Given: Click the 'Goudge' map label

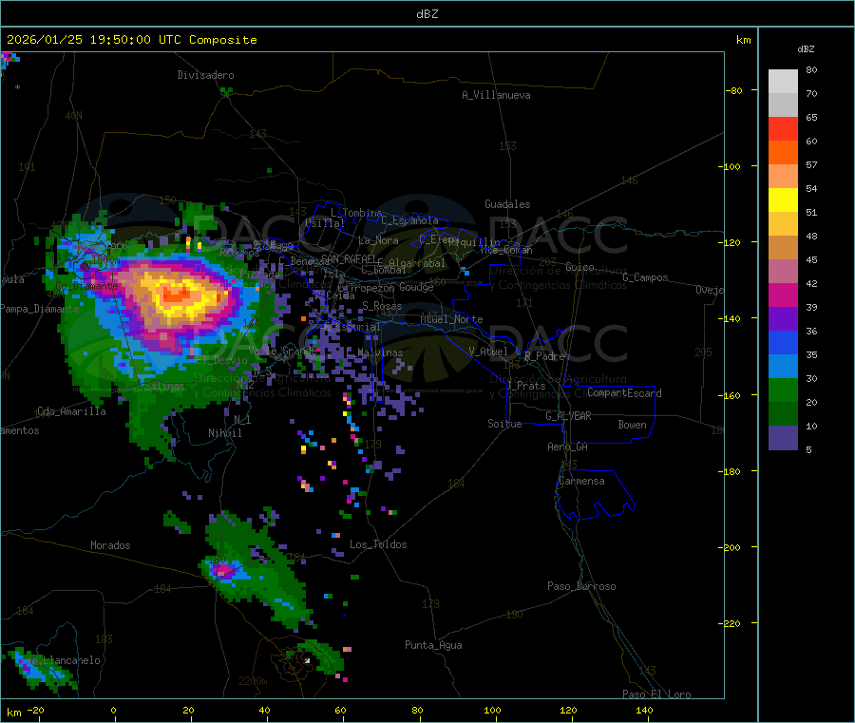Looking at the screenshot, I should point(416,287).
